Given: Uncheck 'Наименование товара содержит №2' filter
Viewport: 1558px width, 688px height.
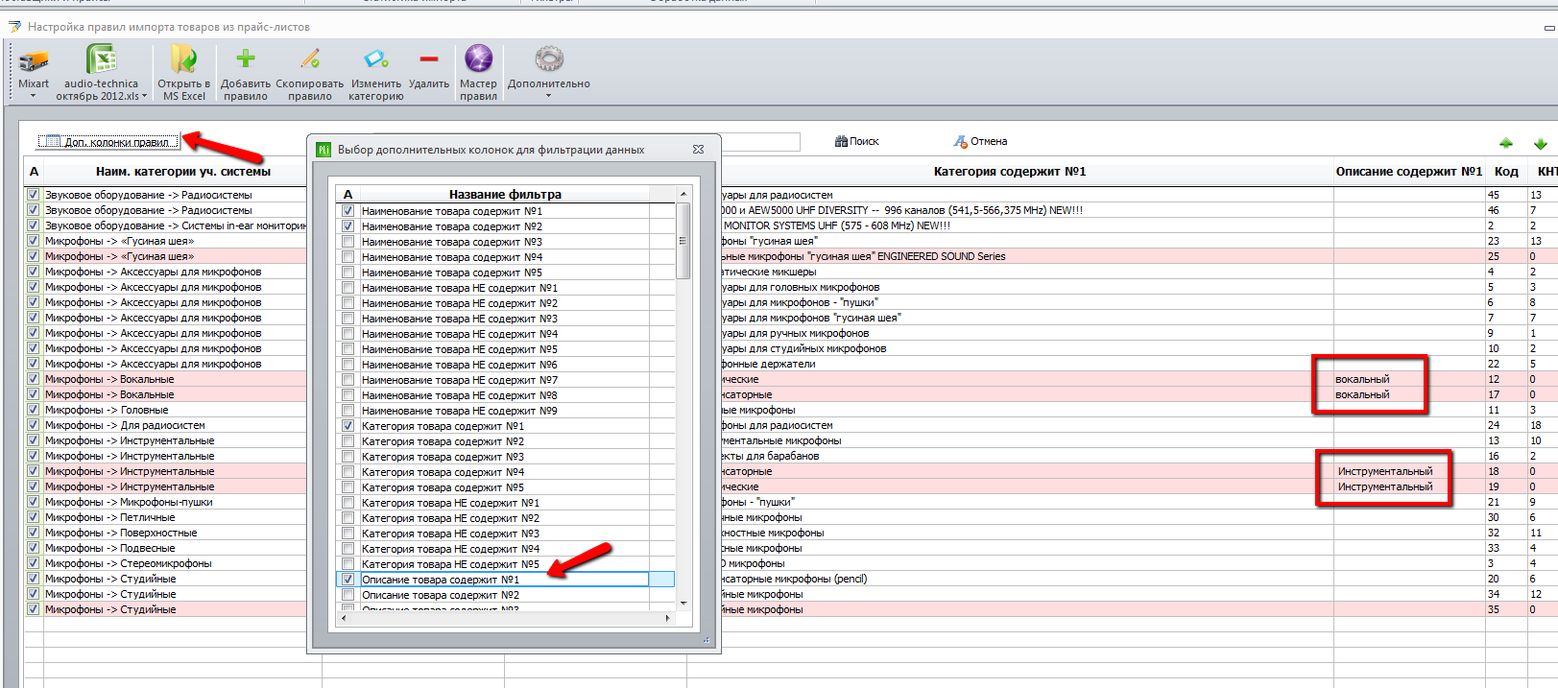Looking at the screenshot, I should tap(348, 226).
